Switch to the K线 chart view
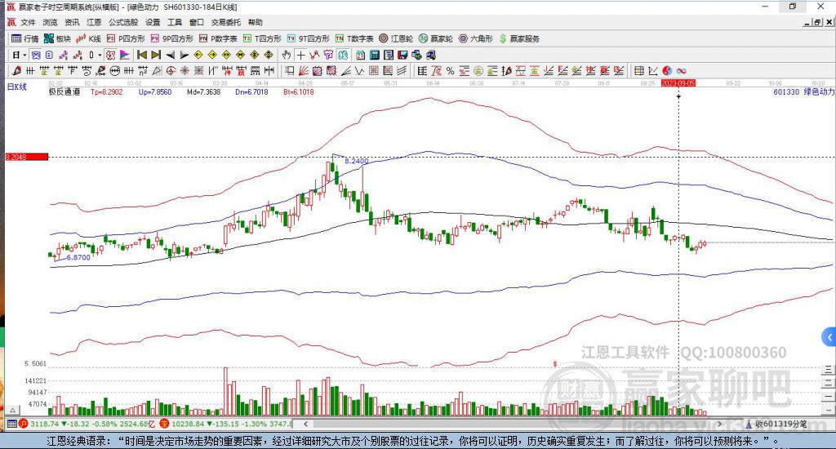Screen dimensions: 836x449 point(88,38)
